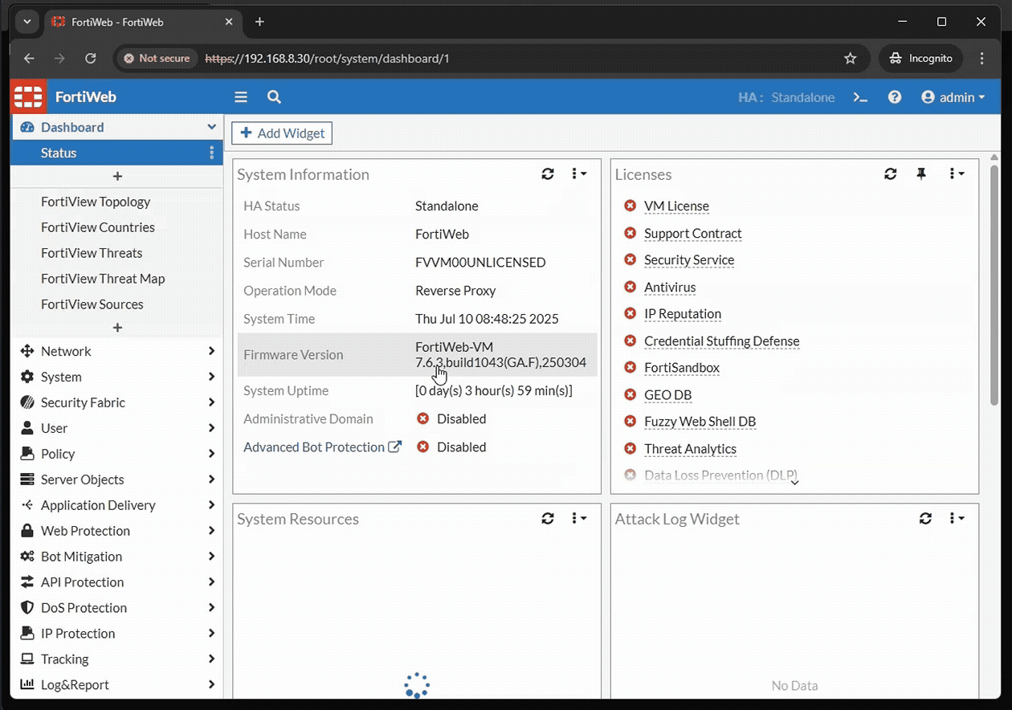Screen dimensions: 1012x710
Task: Add dashboard with plus below Status
Action: (117, 176)
